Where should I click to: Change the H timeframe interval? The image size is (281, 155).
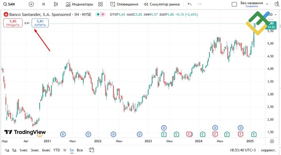pos(44,4)
